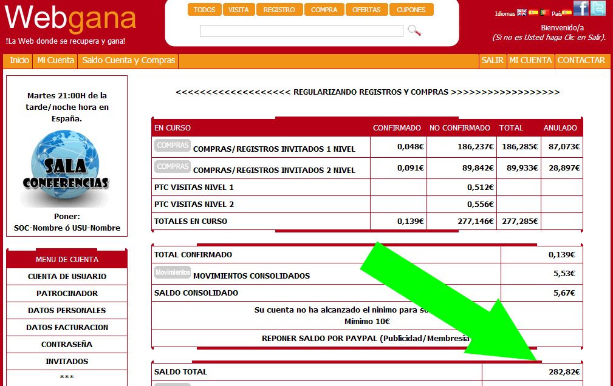This screenshot has height=386, width=613.
Task: Open DATOS FACTURACION menu item
Action: click(x=67, y=327)
